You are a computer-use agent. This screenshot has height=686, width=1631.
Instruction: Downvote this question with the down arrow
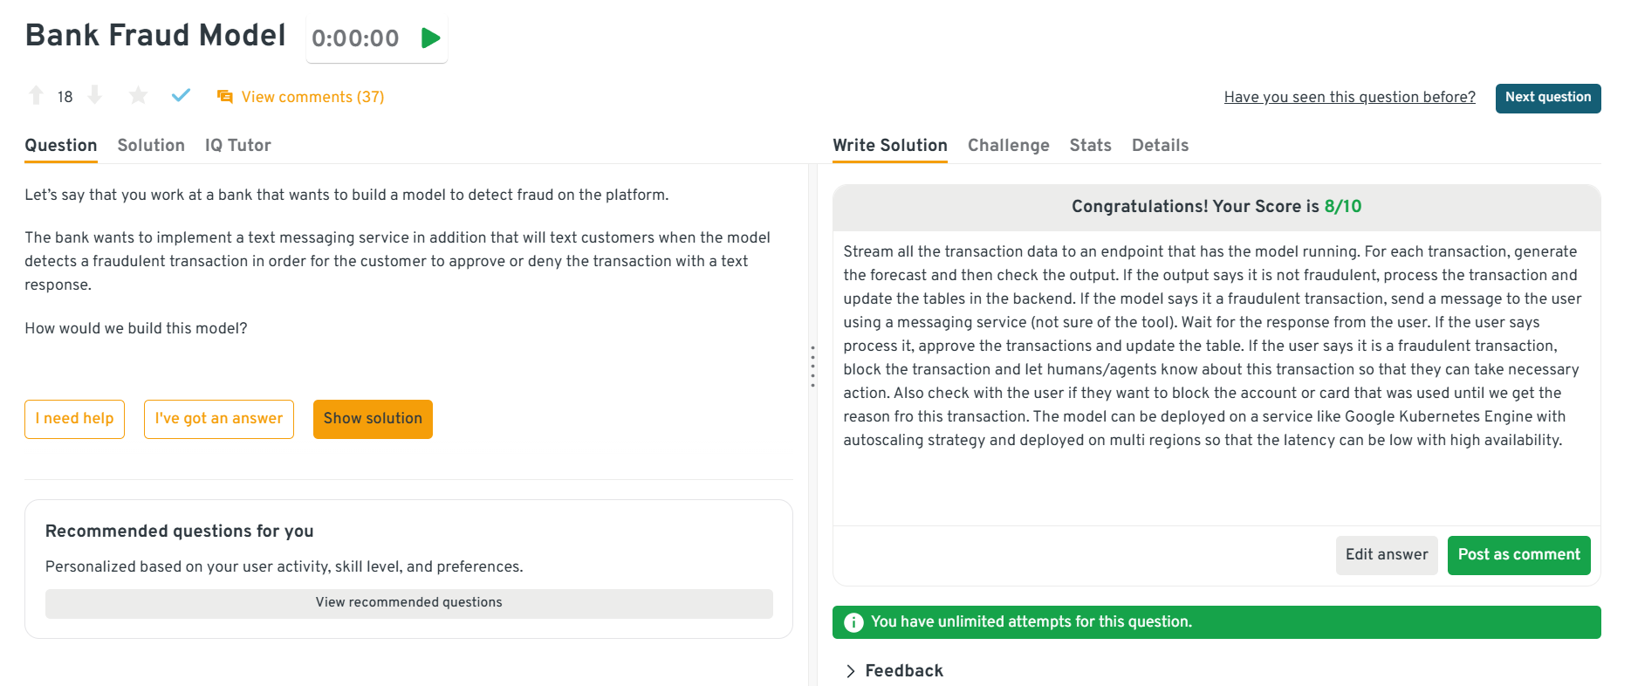tap(95, 96)
